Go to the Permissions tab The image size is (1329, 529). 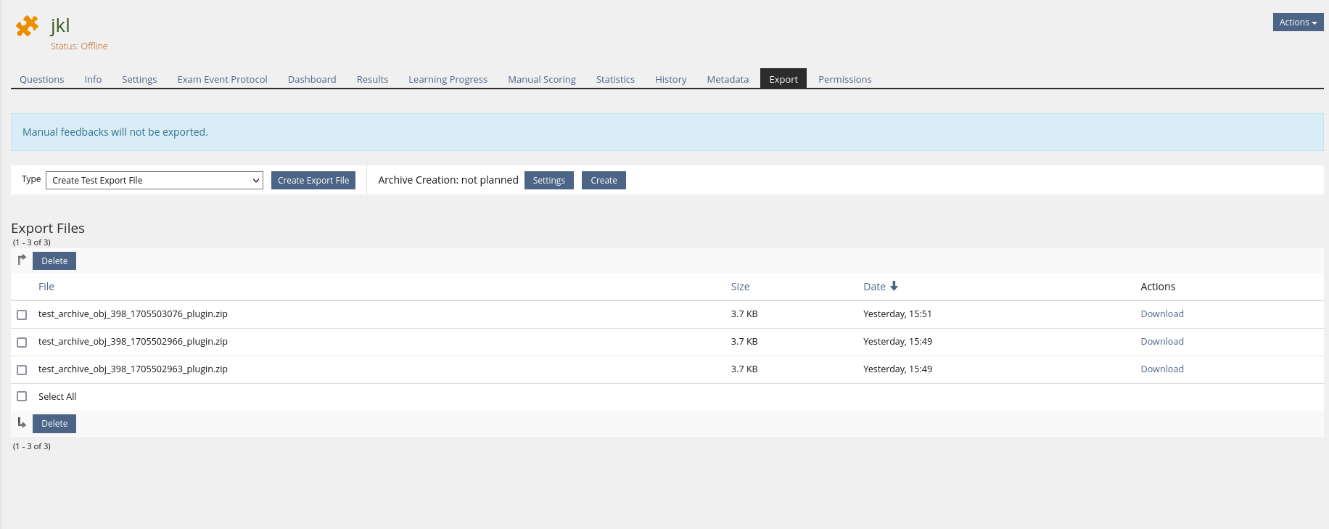(x=844, y=79)
